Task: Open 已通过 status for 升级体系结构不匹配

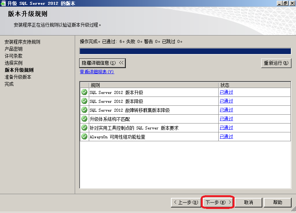Action: click(226, 119)
